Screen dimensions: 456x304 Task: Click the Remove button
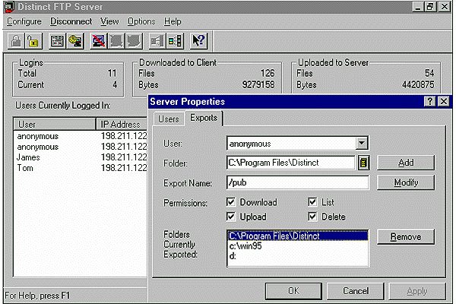click(x=406, y=237)
